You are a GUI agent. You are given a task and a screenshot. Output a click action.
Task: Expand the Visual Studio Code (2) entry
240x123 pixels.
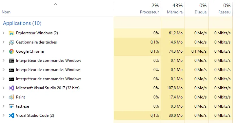coord(4,115)
